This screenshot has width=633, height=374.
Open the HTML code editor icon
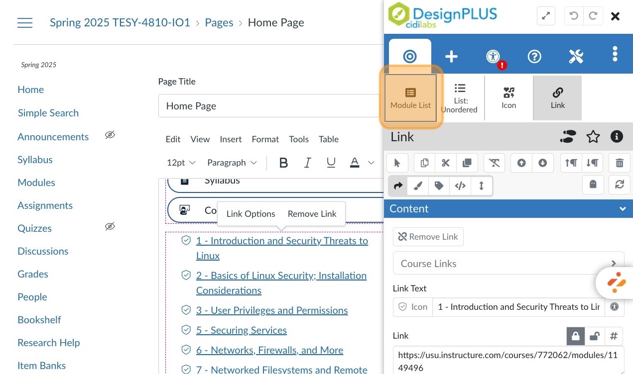[x=460, y=186]
